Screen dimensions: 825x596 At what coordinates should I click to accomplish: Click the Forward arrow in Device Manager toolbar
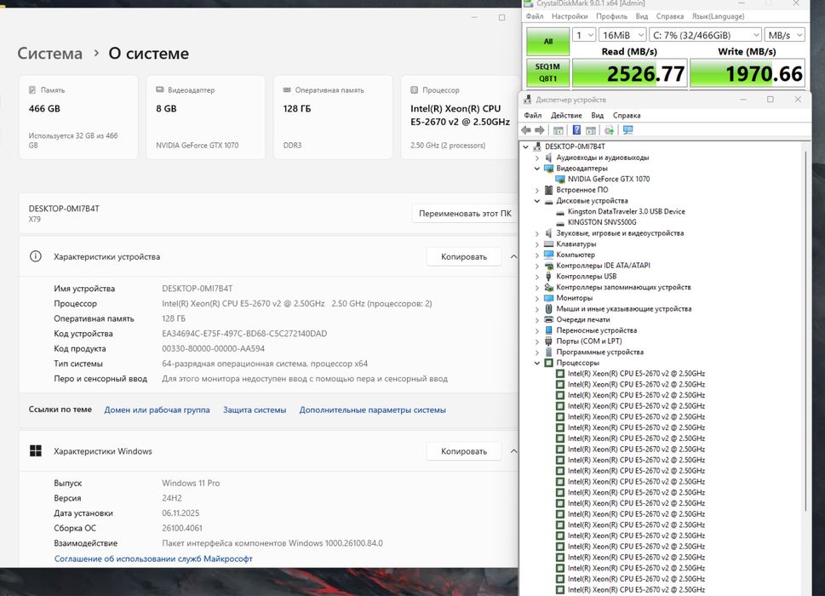tap(539, 130)
